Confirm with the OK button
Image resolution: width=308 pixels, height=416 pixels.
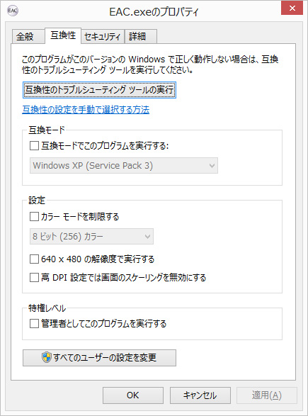click(x=133, y=395)
